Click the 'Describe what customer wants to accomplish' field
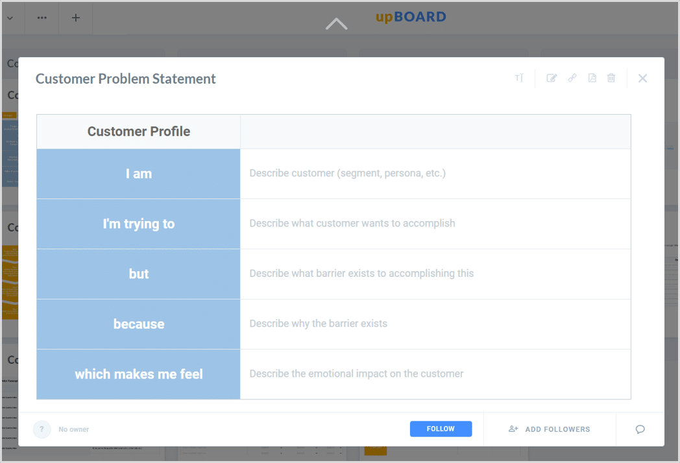 (435, 224)
